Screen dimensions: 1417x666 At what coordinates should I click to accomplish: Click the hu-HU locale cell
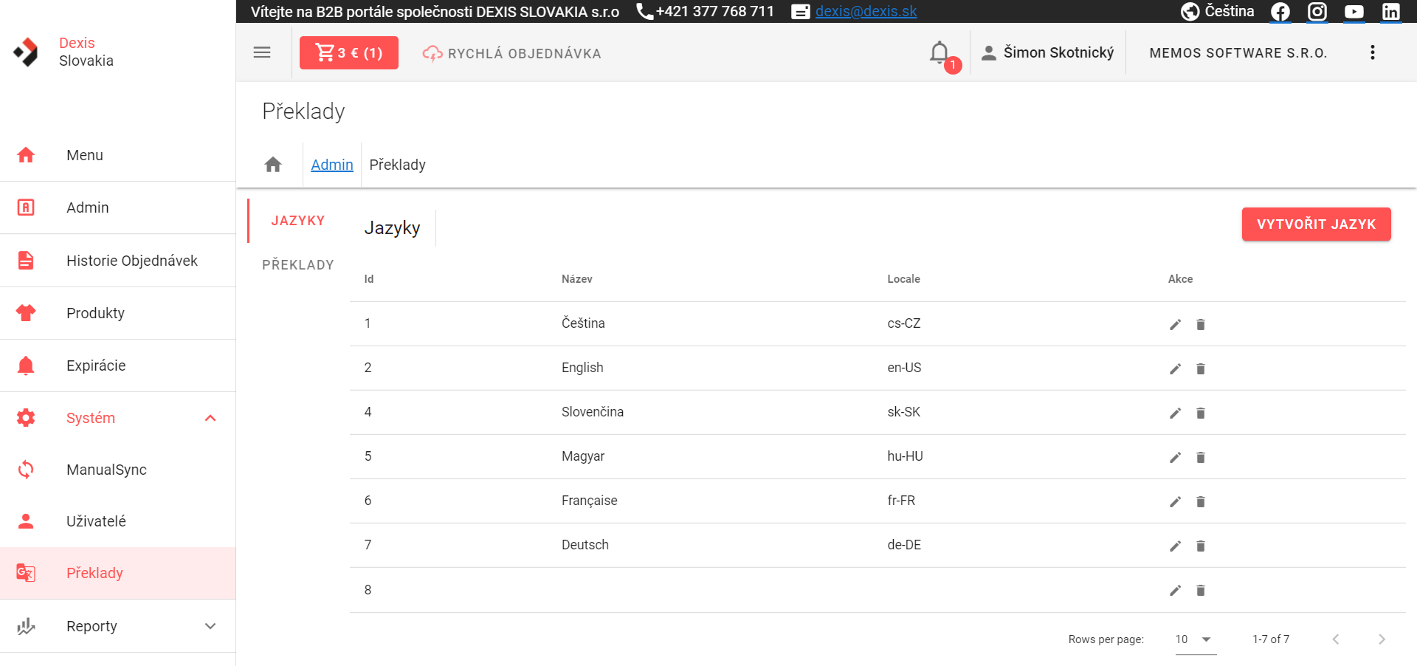[905, 456]
